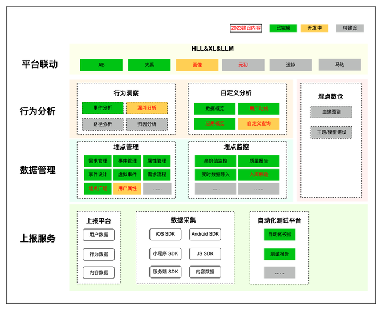The height and width of the screenshot is (310, 382).
Task: Open the 归因分析 box
Action: [x=147, y=124]
